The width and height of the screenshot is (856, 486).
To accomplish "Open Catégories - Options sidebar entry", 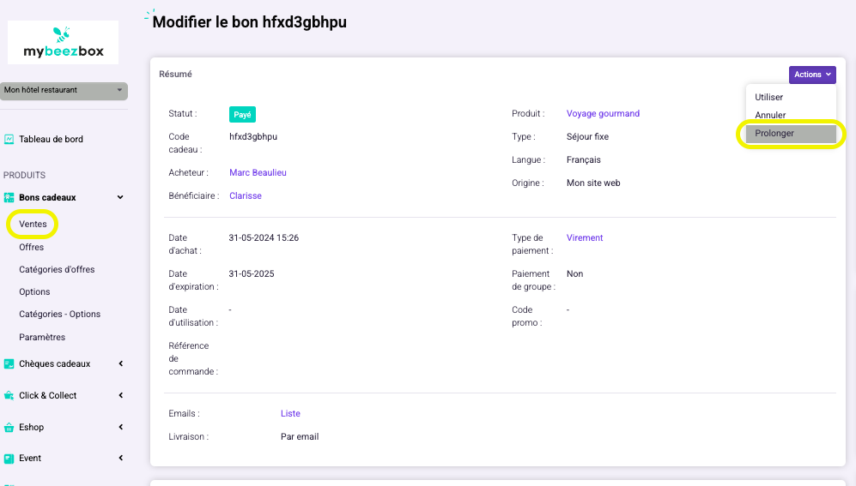I will click(x=59, y=314).
